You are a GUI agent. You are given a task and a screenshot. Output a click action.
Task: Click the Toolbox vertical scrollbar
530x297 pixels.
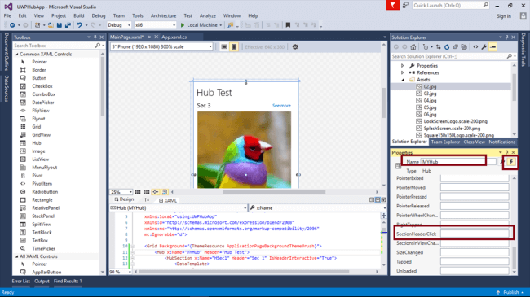point(103,86)
